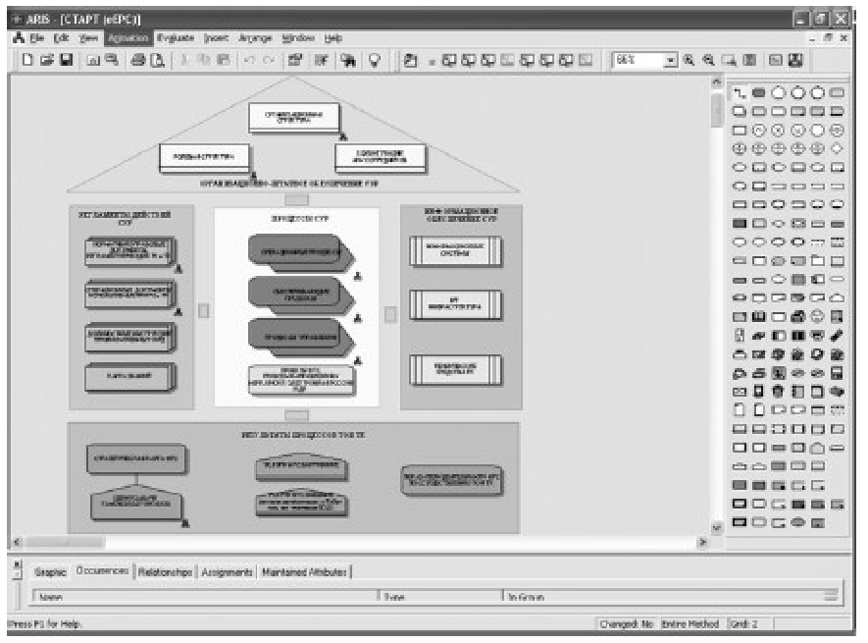Click the Changed: No status bar entry

click(x=627, y=624)
